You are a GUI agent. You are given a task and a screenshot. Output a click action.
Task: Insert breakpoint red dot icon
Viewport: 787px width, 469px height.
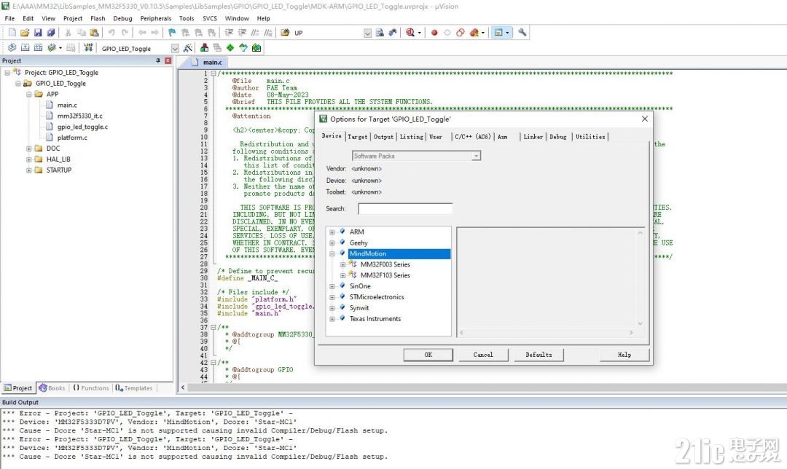tap(434, 33)
